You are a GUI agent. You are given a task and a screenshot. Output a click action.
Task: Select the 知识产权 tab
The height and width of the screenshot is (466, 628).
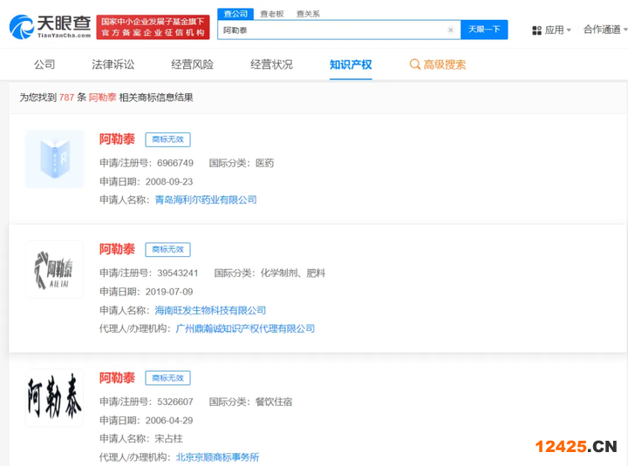[351, 64]
